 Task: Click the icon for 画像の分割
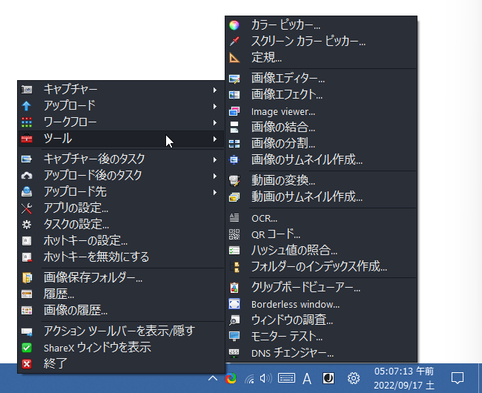[x=234, y=144]
